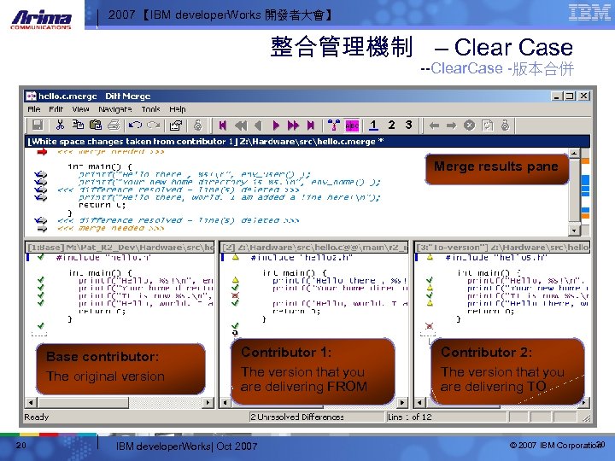Click the checkmark beside #include in Base pane
The width and height of the screenshot is (615, 461).
pos(40,257)
